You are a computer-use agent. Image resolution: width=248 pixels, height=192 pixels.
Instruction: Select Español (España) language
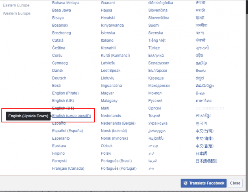tap(67, 131)
